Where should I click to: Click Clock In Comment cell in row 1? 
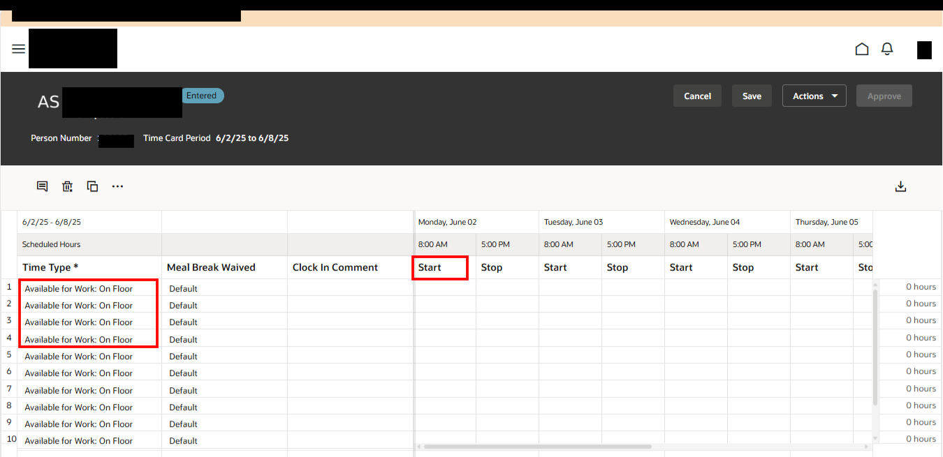(x=350, y=288)
